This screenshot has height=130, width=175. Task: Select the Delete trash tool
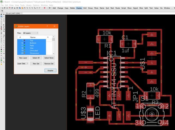pyautogui.click(x=1, y=27)
